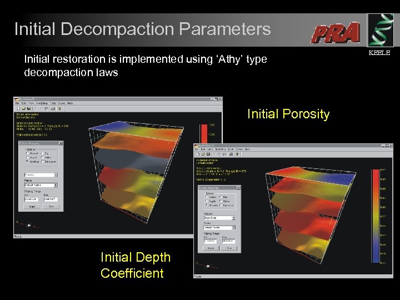Click the button beside Apply in the front window dialog

(229, 248)
